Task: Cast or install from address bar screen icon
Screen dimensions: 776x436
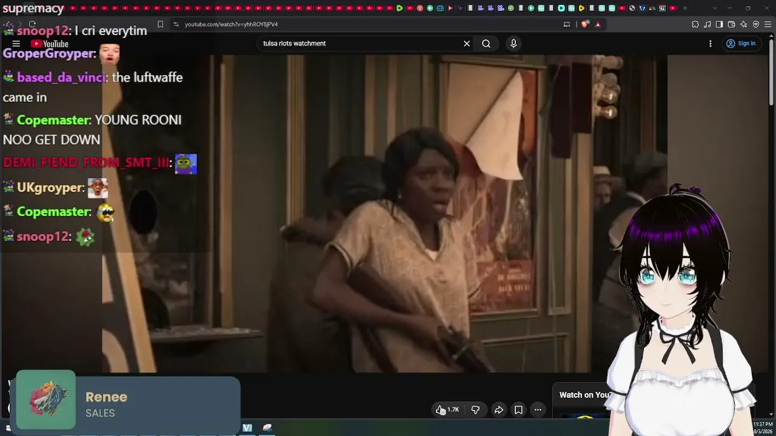Action: point(567,24)
